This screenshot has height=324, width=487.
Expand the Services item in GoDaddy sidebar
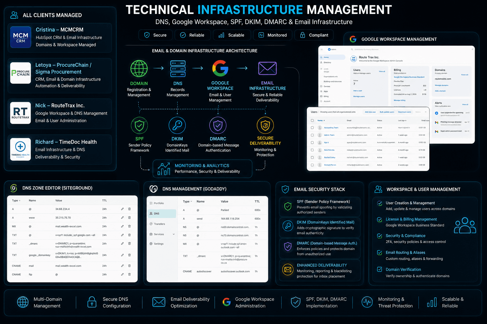(x=174, y=234)
